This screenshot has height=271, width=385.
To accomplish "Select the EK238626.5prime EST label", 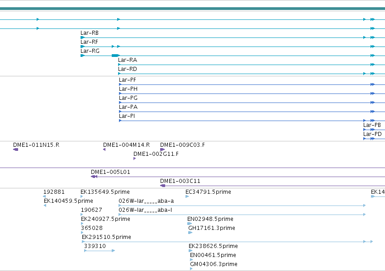I will pos(213,246).
